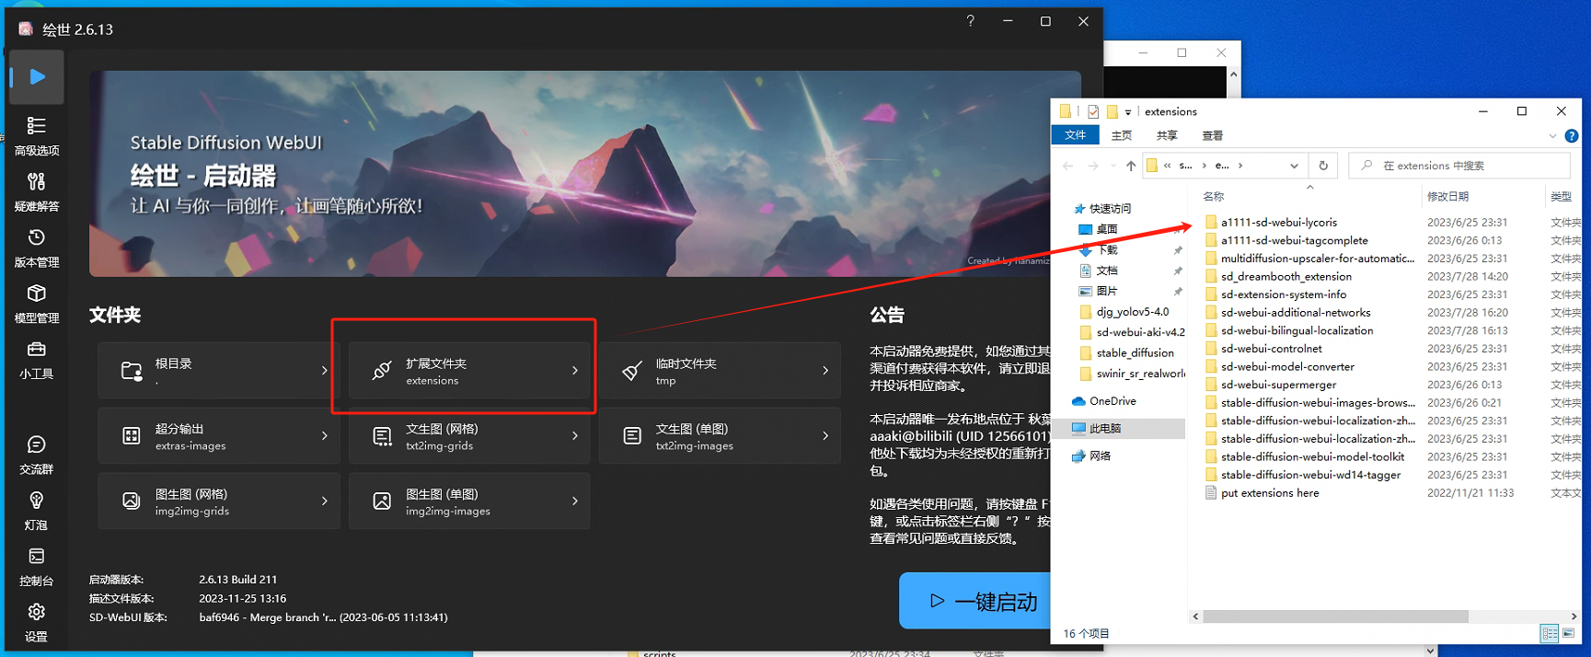Screen dimensions: 1591x657
Task: Sort by the 名称 column header
Action: click(x=1214, y=196)
